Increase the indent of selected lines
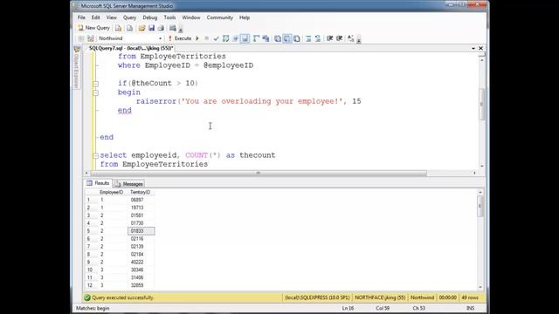This screenshot has width=559, height=314. (340, 38)
